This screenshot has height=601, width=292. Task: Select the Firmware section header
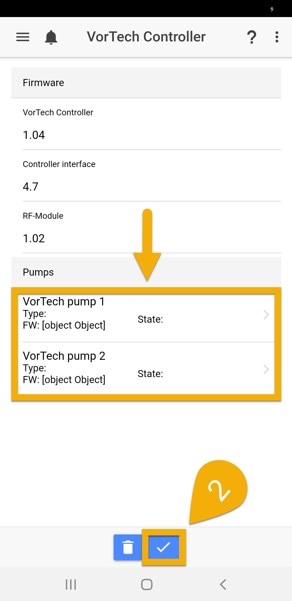(43, 83)
